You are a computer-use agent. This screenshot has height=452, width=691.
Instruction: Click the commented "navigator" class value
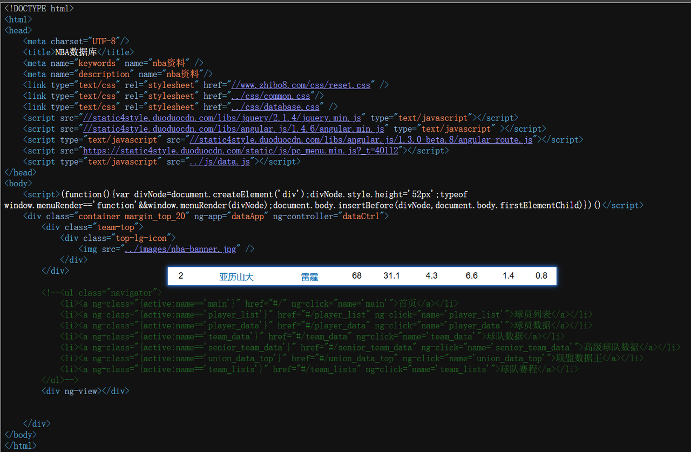tap(132, 293)
